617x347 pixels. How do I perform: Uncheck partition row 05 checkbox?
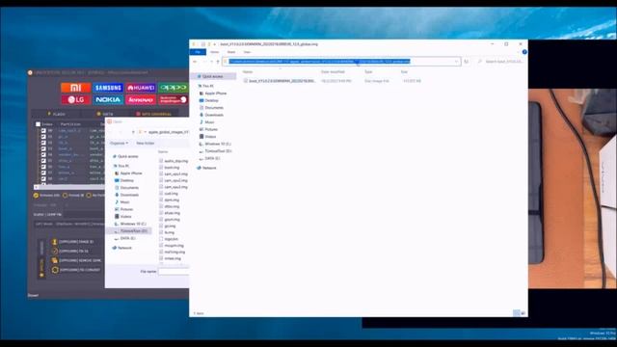(43, 161)
